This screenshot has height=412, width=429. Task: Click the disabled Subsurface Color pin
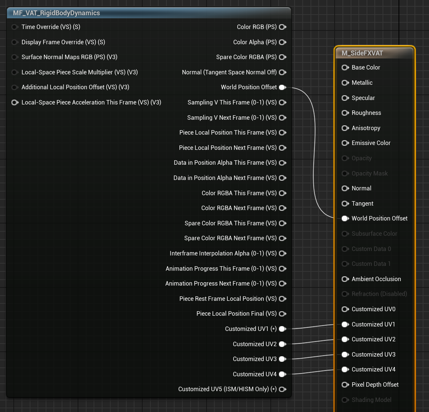(345, 234)
